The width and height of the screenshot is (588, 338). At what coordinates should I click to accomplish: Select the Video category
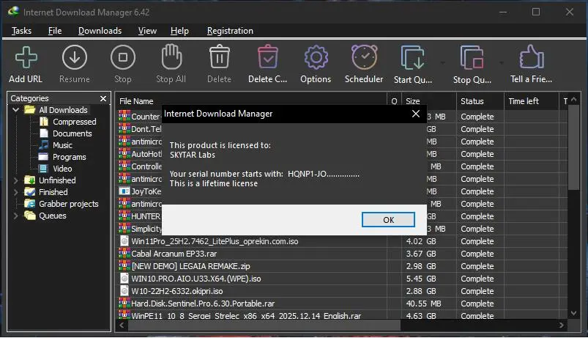click(x=62, y=169)
